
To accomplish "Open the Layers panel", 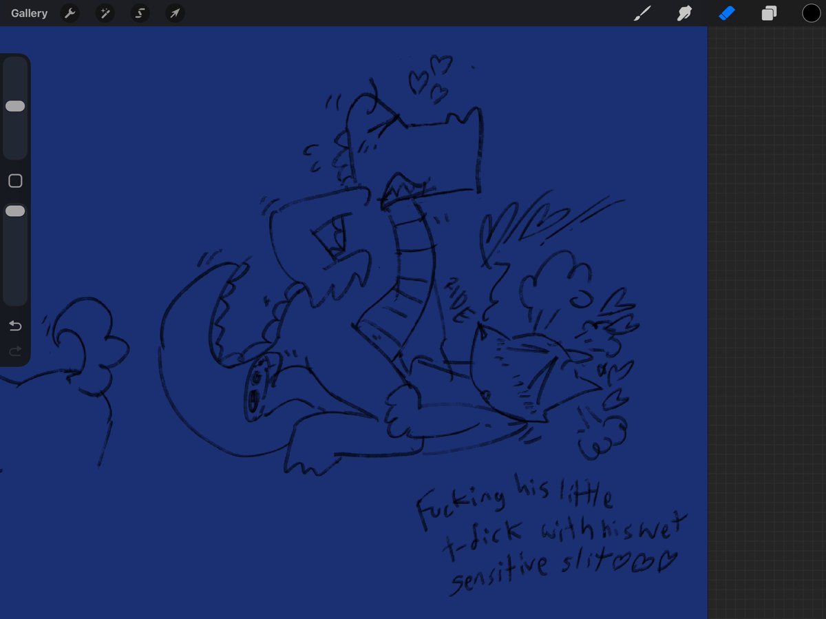I will 769,13.
